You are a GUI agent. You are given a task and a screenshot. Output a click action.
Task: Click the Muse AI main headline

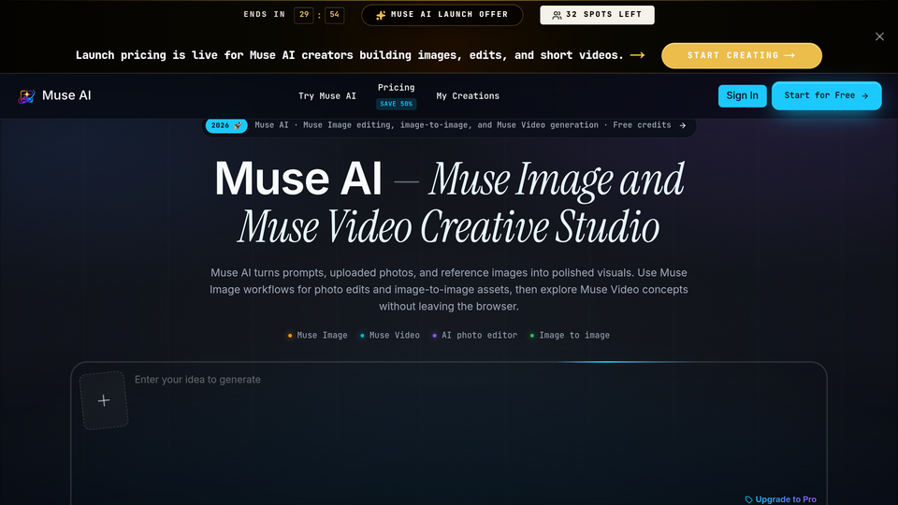[449, 203]
